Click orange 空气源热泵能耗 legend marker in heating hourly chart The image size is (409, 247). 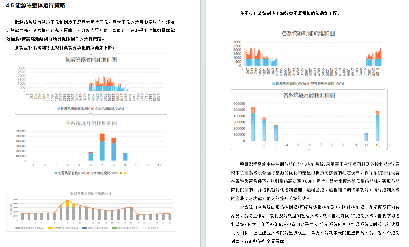point(308,83)
